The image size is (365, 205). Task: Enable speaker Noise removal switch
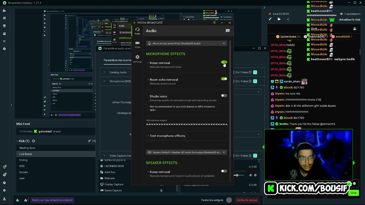pos(224,171)
